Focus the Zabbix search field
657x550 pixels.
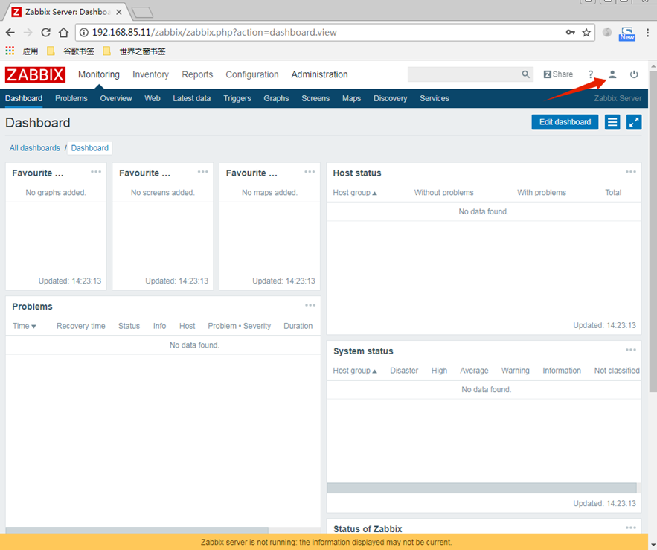[464, 74]
